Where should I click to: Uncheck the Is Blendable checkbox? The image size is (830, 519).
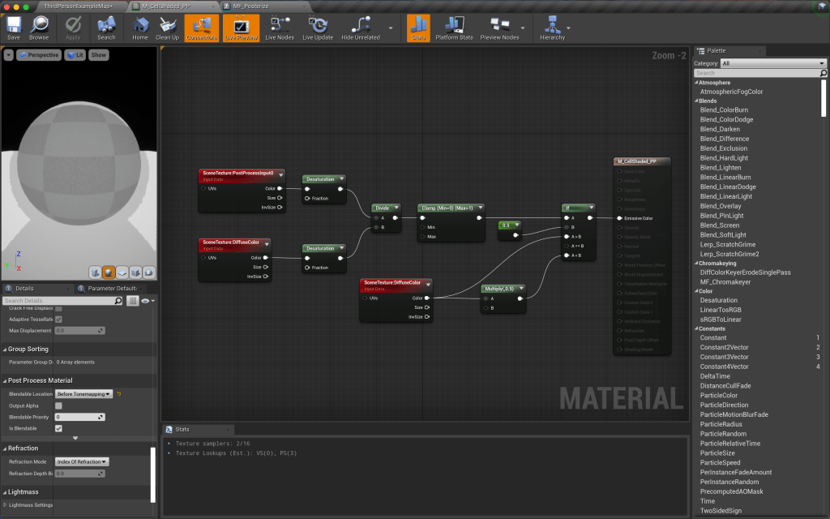click(x=60, y=428)
